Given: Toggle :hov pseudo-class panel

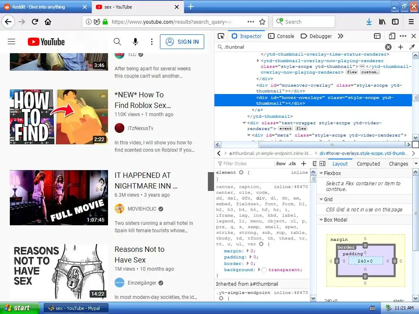Looking at the screenshot, I should (281, 164).
